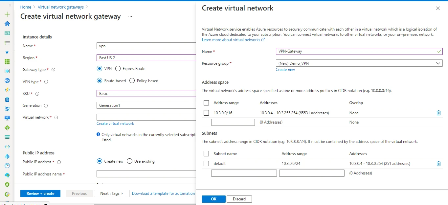448x205 pixels.
Task: Tick the default subnet checkbox
Action: click(206, 164)
